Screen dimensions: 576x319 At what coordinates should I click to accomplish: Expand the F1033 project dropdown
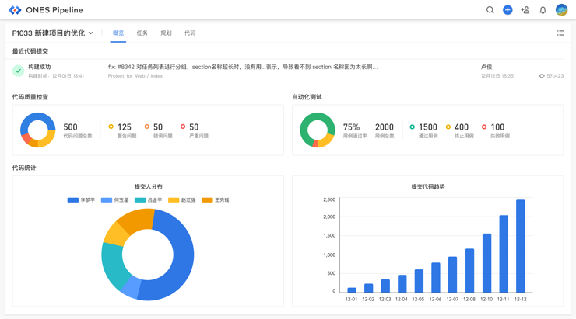pyautogui.click(x=91, y=33)
